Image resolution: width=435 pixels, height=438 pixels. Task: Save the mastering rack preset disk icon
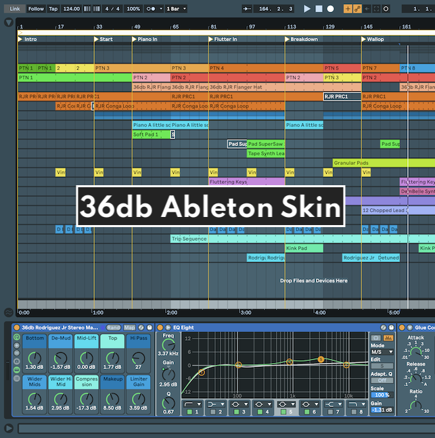click(x=150, y=327)
